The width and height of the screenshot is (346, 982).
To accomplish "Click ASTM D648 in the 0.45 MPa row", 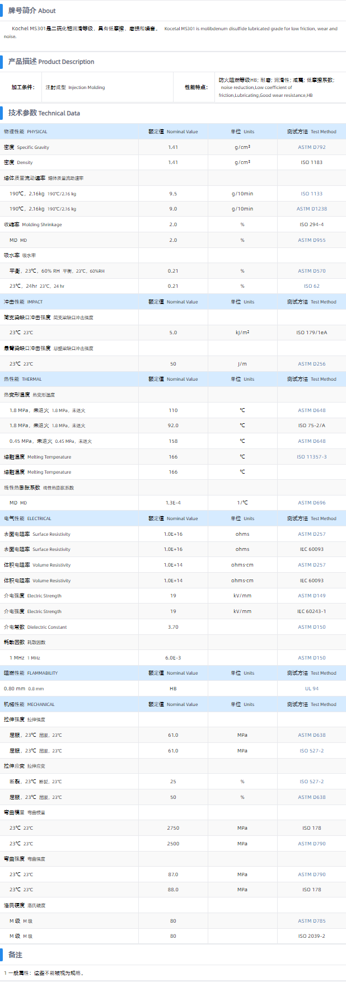I will point(311,441).
